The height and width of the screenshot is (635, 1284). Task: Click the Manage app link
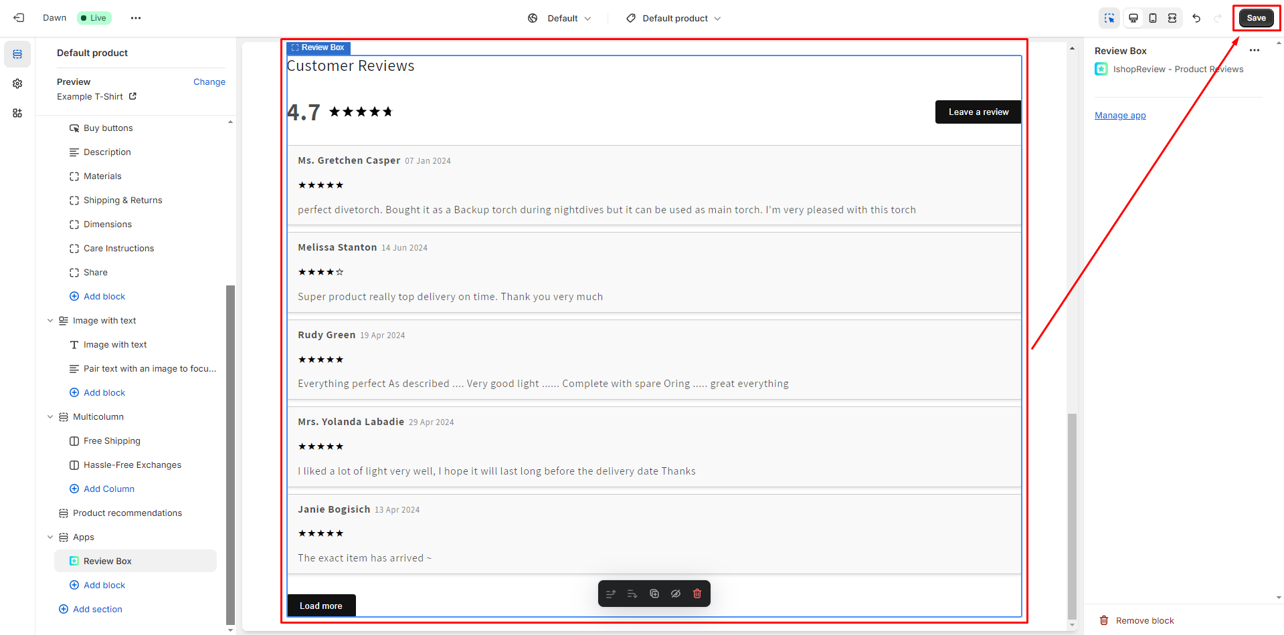pyautogui.click(x=1119, y=115)
